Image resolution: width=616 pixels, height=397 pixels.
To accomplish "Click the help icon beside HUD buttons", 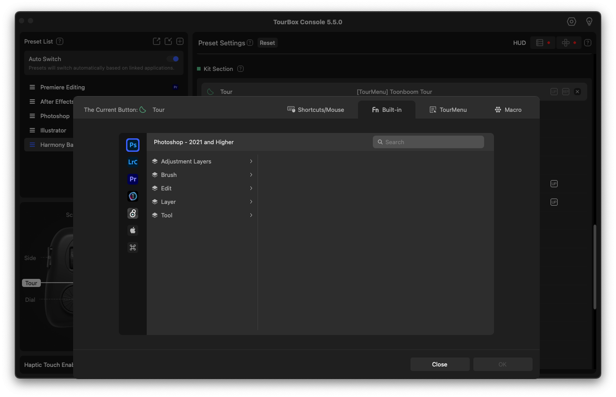I will coord(588,43).
